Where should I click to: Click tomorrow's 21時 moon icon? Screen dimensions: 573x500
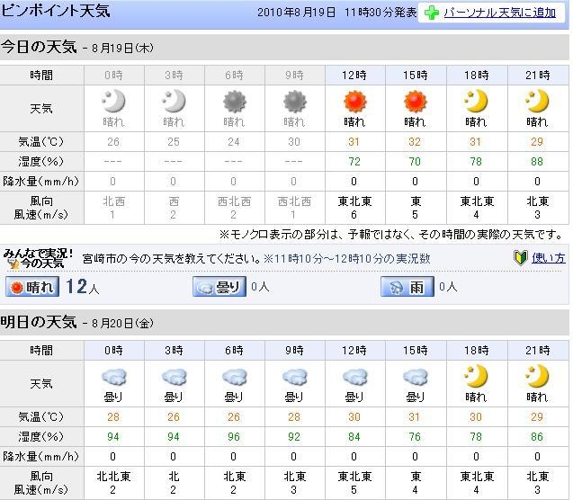coord(537,376)
